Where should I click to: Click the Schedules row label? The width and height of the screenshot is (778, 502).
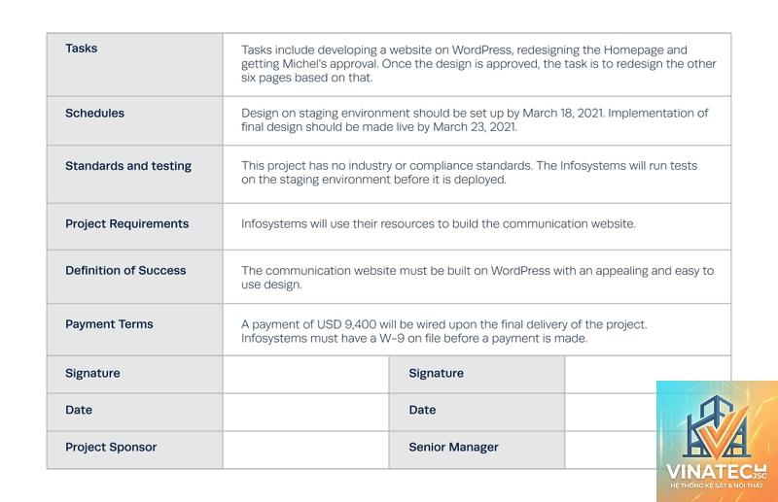[94, 113]
